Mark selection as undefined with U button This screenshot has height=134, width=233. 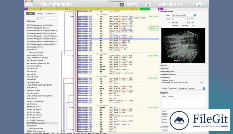pos(70,5)
